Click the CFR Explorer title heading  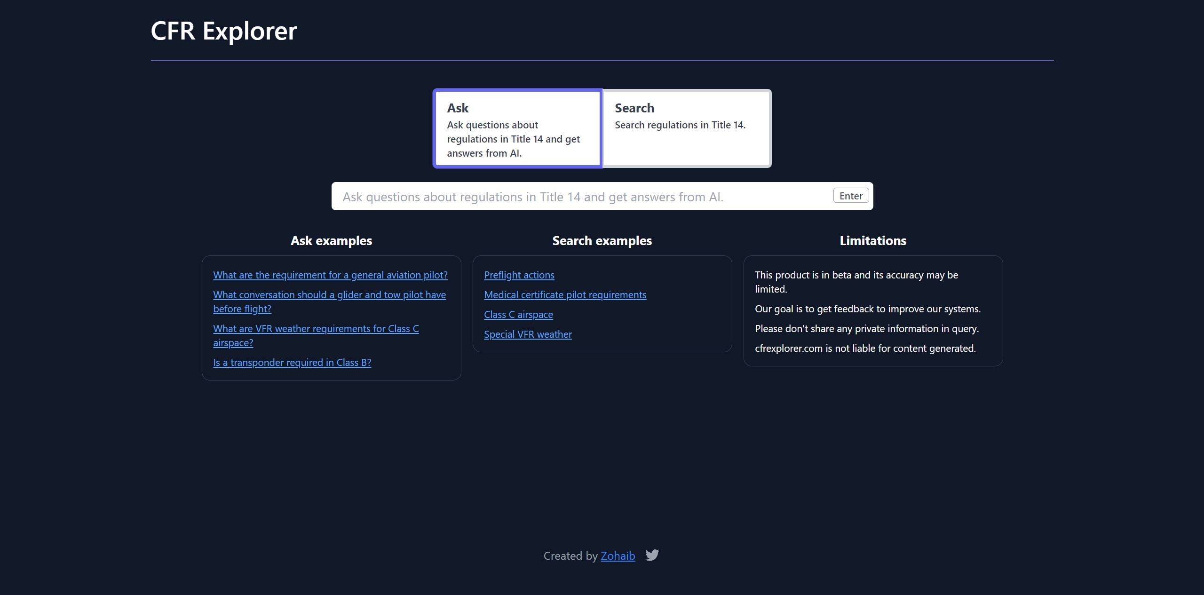(224, 30)
